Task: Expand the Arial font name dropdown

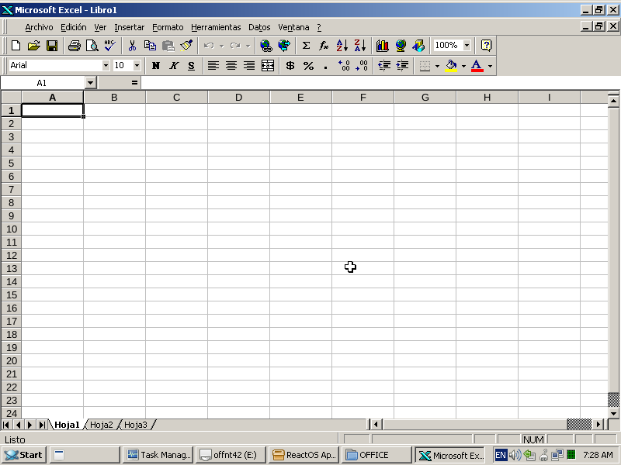Action: [x=106, y=66]
